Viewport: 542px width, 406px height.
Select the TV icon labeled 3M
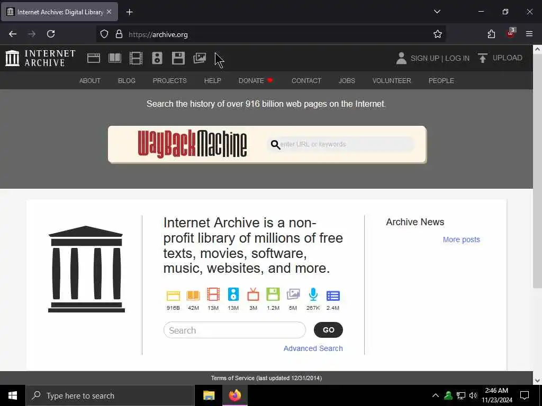click(x=253, y=294)
